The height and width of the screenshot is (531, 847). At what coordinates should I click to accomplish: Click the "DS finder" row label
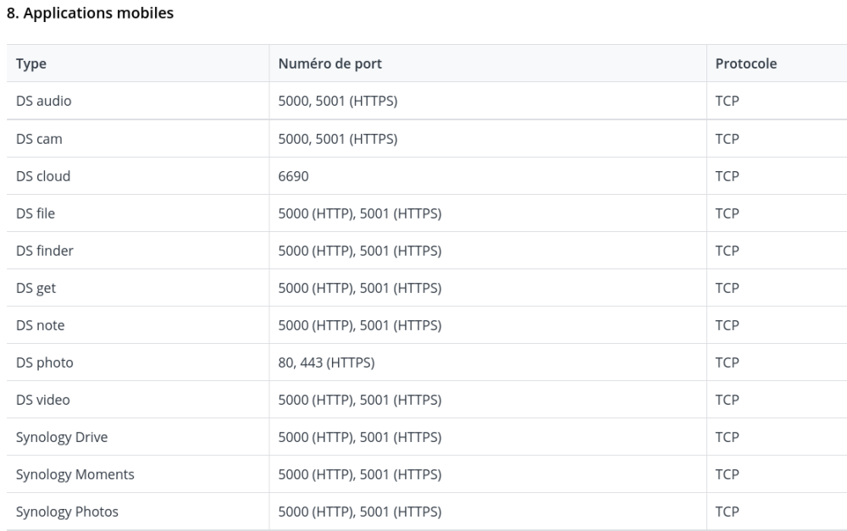pos(45,251)
